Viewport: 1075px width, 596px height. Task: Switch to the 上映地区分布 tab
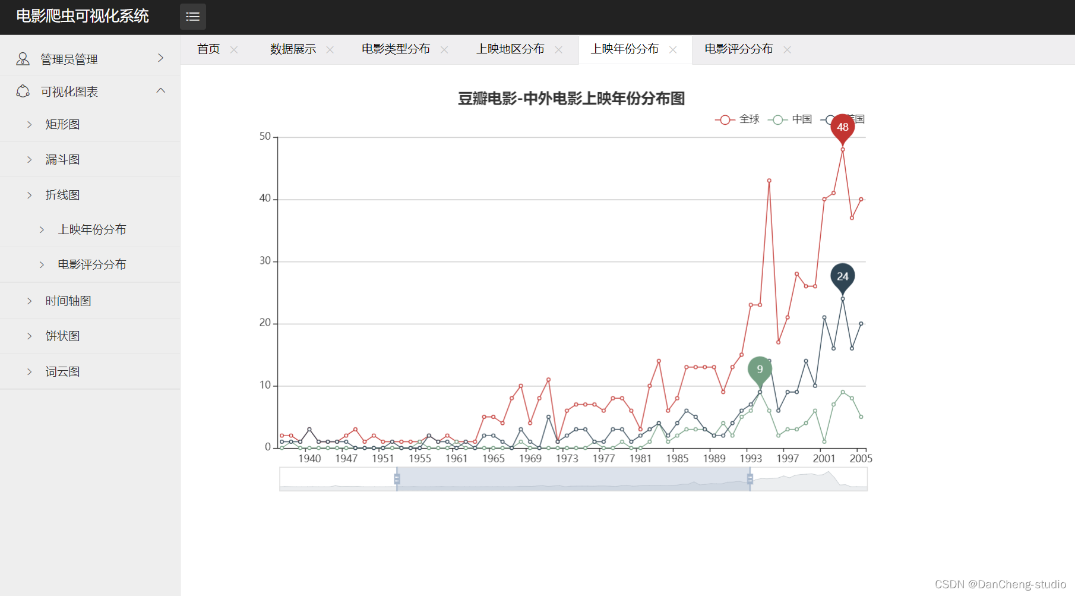(510, 49)
